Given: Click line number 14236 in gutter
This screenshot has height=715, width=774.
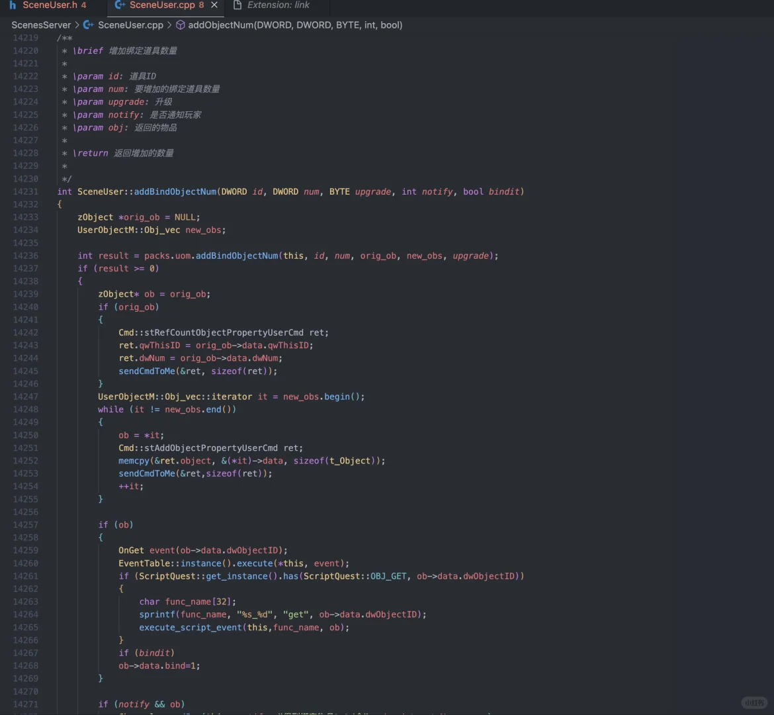Looking at the screenshot, I should 25,256.
